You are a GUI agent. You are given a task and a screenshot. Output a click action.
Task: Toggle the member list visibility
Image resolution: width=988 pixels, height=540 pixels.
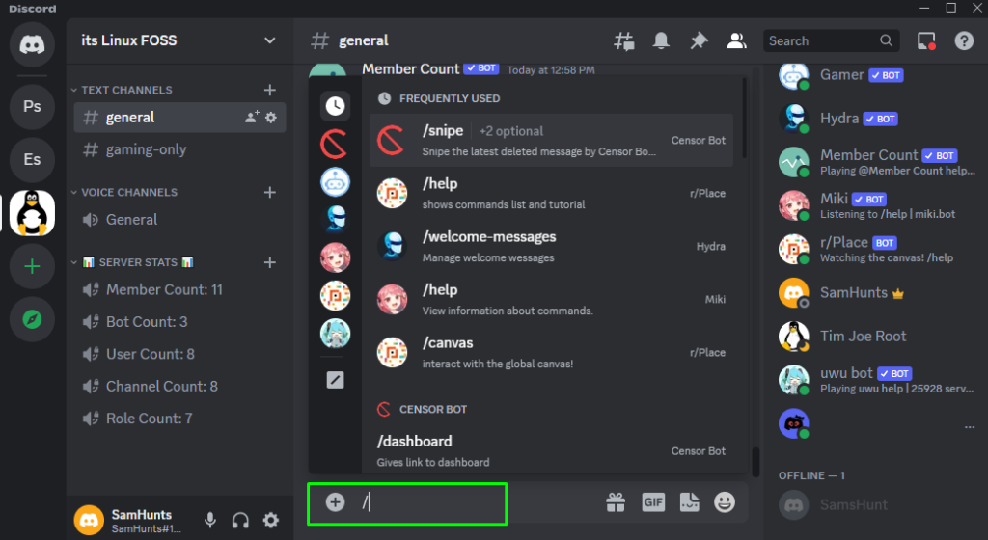(736, 40)
